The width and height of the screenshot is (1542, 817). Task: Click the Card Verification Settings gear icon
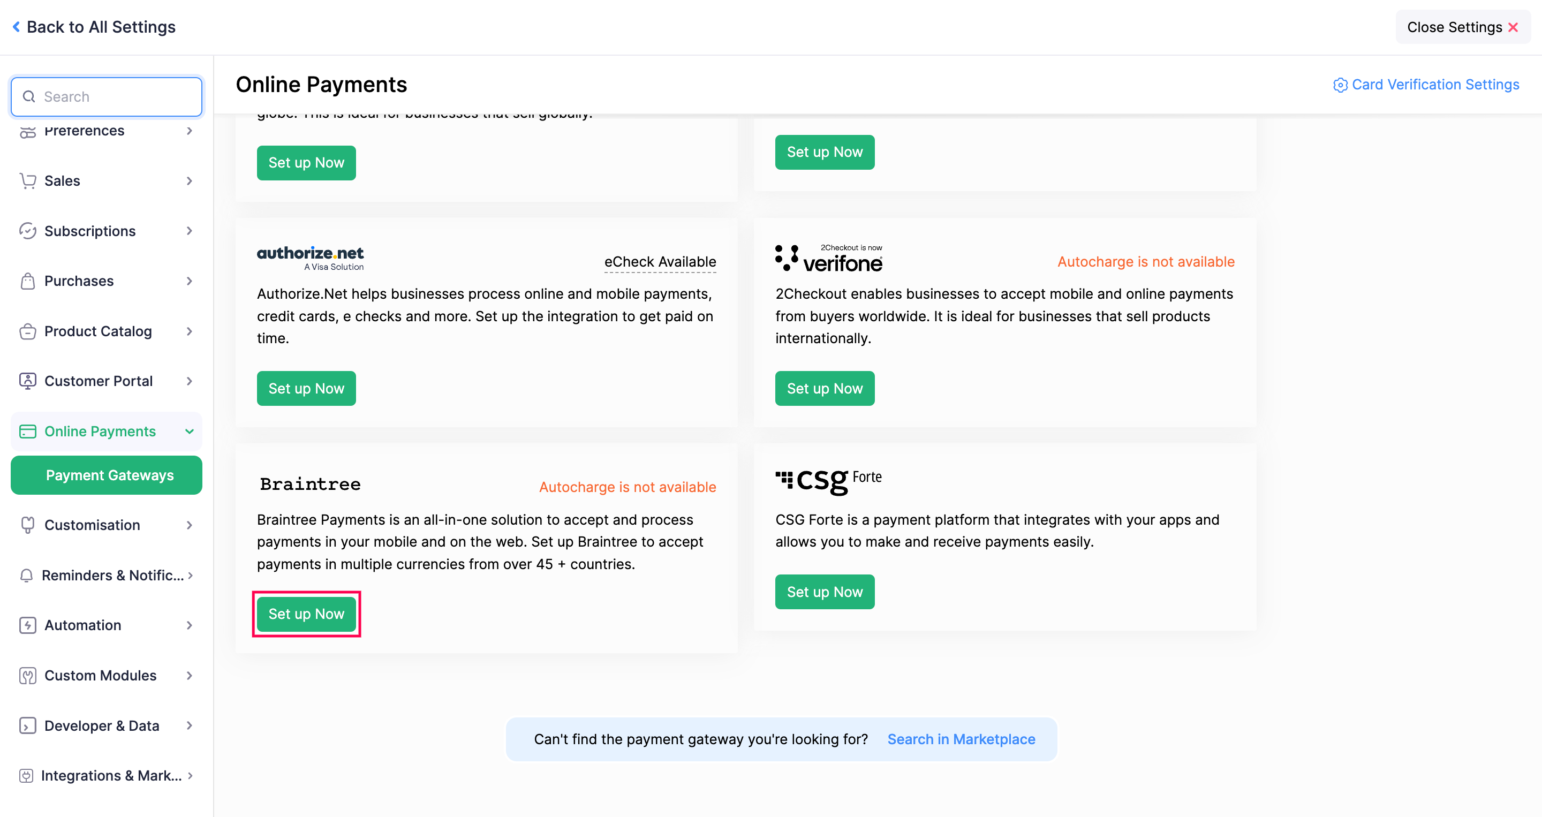[1340, 85]
